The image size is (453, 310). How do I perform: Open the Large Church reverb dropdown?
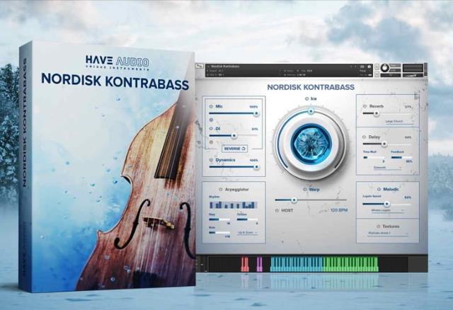point(400,122)
